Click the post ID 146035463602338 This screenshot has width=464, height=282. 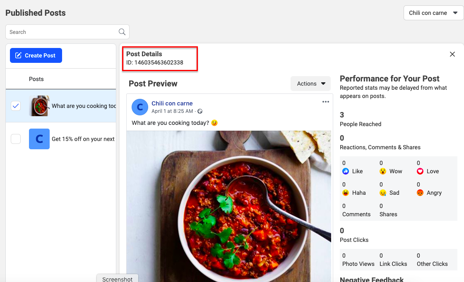click(155, 62)
